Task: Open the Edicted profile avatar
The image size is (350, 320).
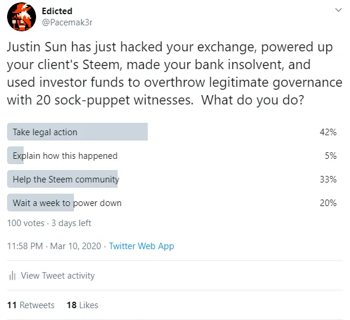Action: [21, 17]
